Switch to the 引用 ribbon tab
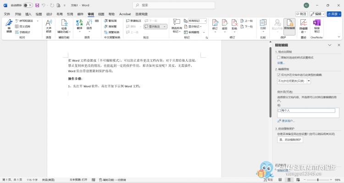 pyautogui.click(x=70, y=14)
